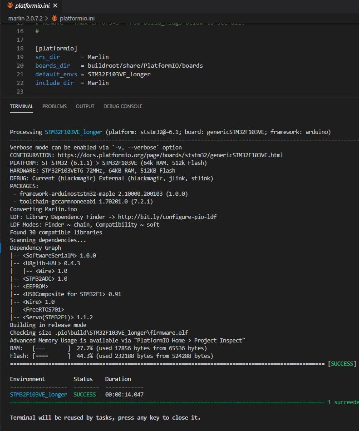This screenshot has height=431, width=359.
Task: Click the PlatformIO icon in the breadcrumb path
Action: [x=55, y=19]
